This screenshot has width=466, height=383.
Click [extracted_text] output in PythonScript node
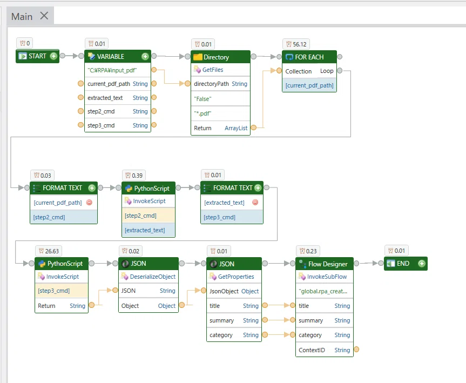coord(148,230)
